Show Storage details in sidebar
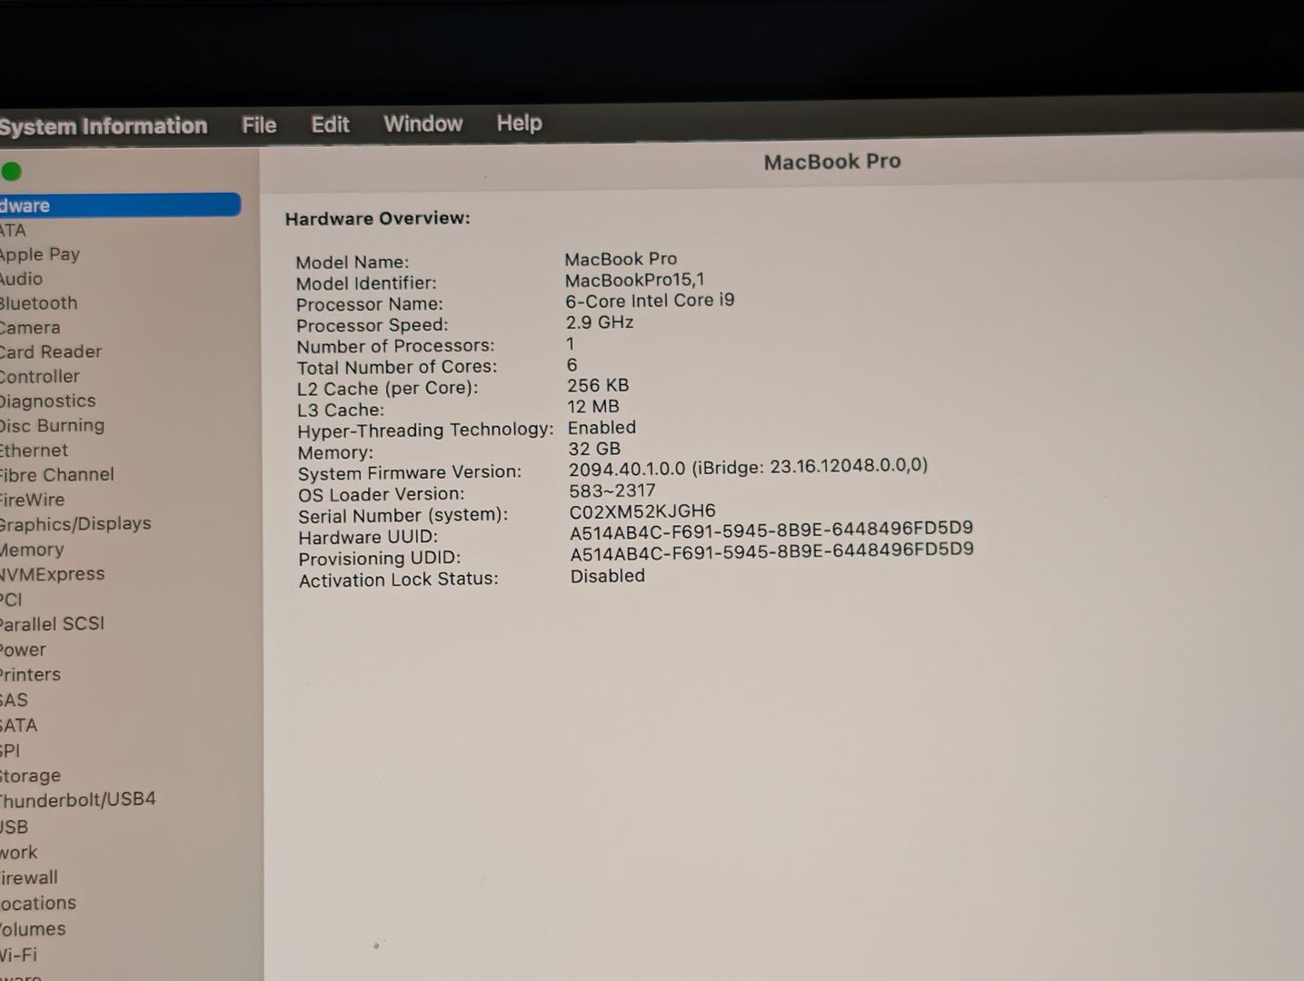Viewport: 1304px width, 981px height. 30,777
